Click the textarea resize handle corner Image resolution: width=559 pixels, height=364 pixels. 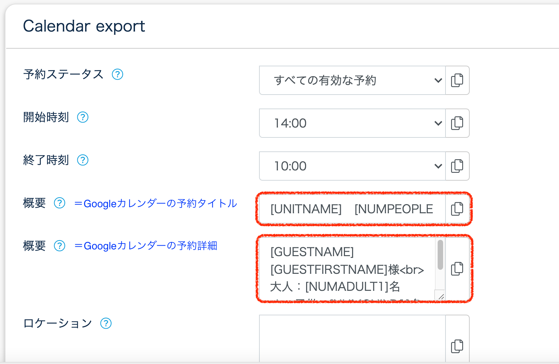[441, 297]
